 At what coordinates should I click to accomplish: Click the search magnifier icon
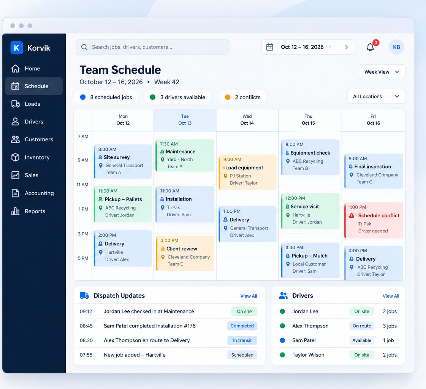coord(84,47)
